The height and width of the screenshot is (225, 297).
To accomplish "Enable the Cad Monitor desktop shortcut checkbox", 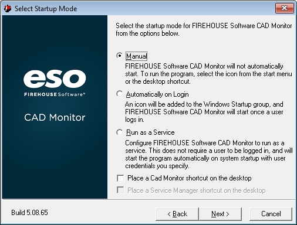I will click(x=120, y=178).
